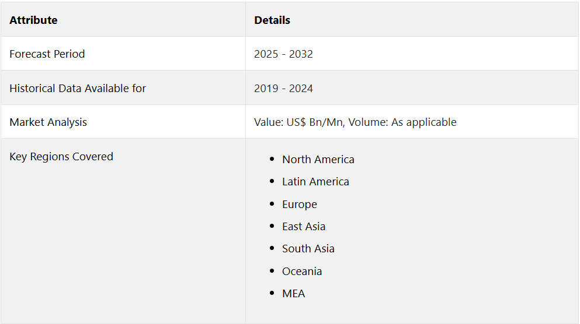Viewport: 580px width, 324px height.
Task: Click the bullet marker next to Oceania
Action: tap(272, 270)
